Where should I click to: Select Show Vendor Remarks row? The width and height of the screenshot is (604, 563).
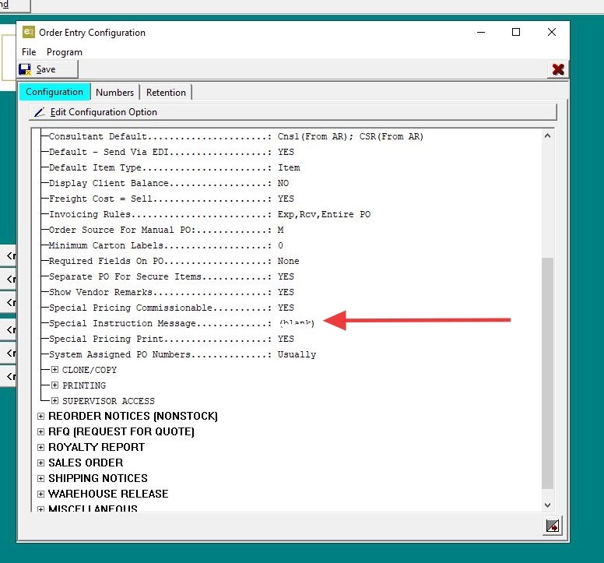[171, 292]
